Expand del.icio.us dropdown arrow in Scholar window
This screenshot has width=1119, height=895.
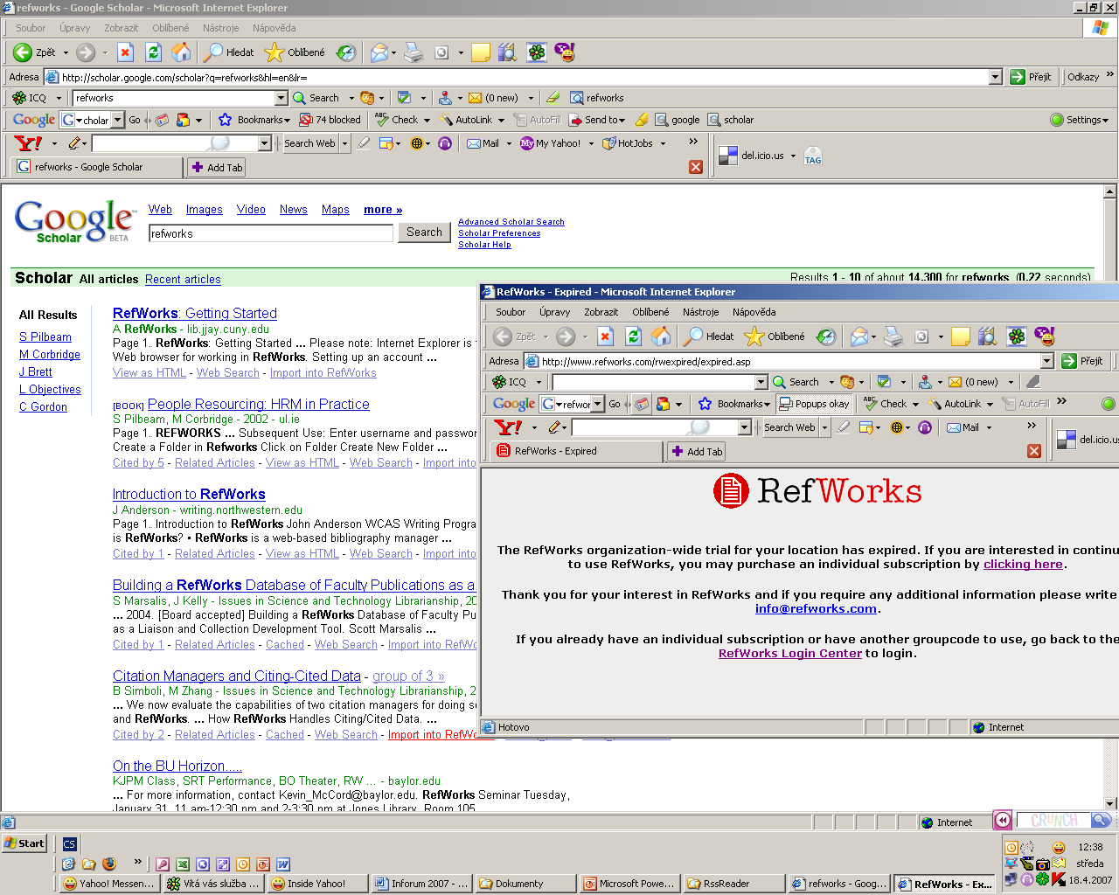pyautogui.click(x=793, y=156)
